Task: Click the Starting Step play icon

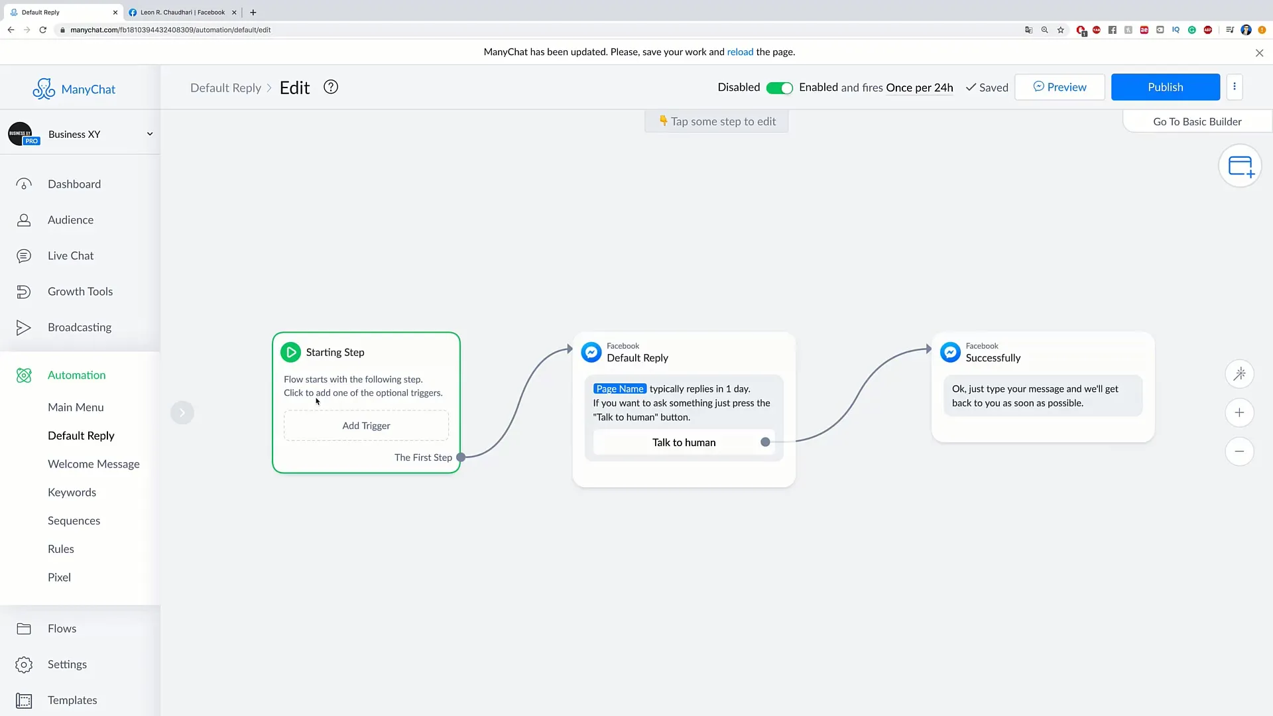Action: tap(290, 352)
